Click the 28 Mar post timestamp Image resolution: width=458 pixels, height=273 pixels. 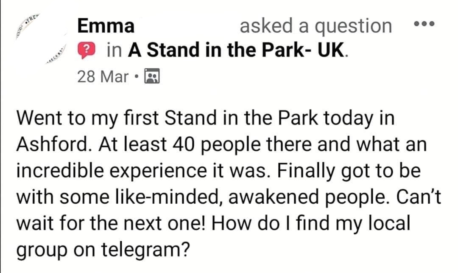(x=103, y=76)
